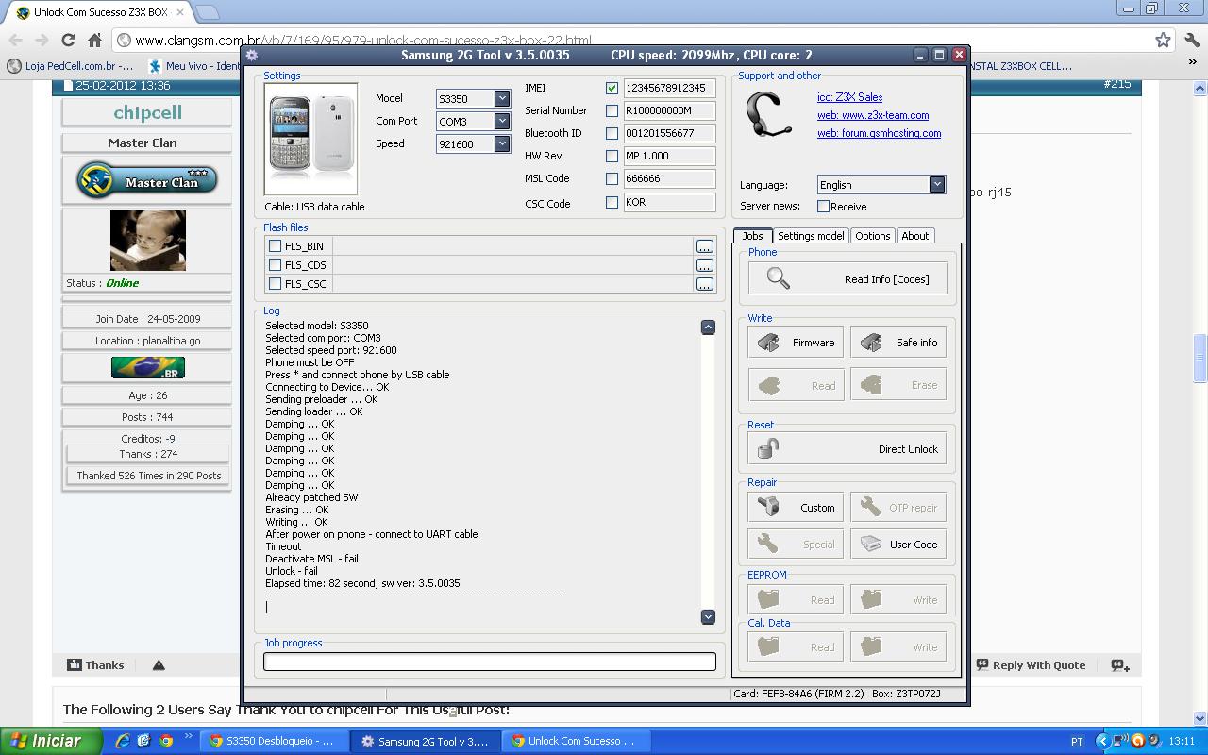Image resolution: width=1208 pixels, height=755 pixels.
Task: Bookmark this page with the star
Action: tap(1163, 40)
